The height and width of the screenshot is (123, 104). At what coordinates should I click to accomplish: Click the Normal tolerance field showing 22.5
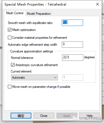73,58
